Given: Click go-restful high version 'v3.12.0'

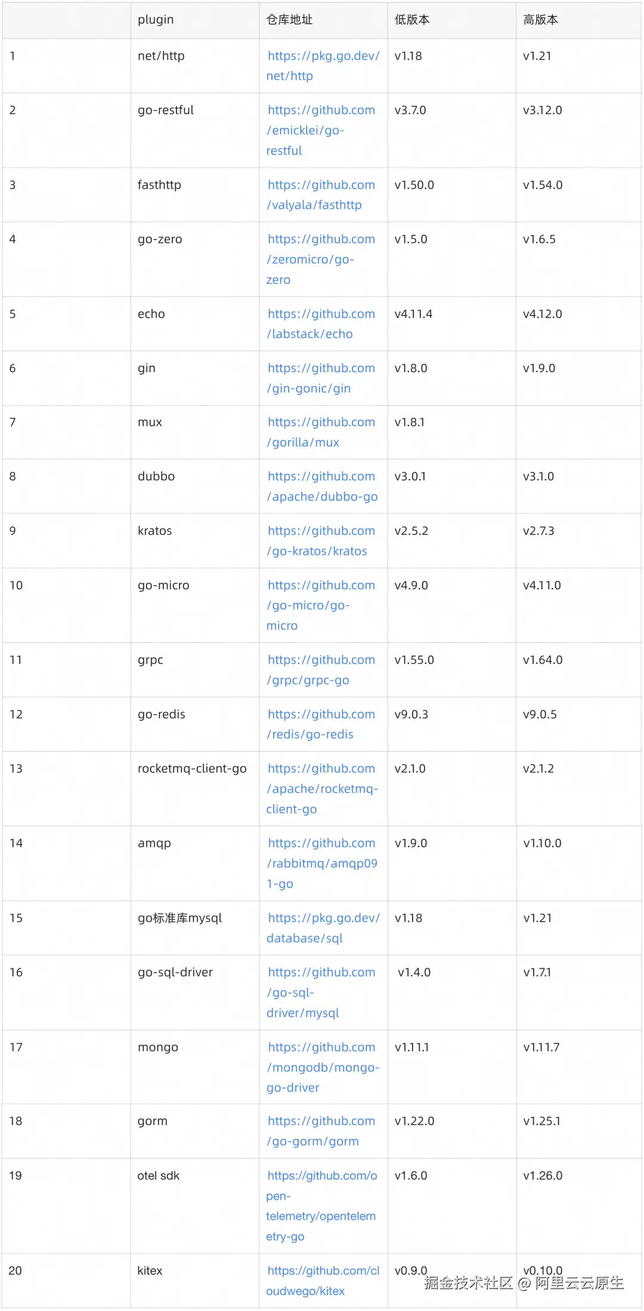Looking at the screenshot, I should [543, 110].
